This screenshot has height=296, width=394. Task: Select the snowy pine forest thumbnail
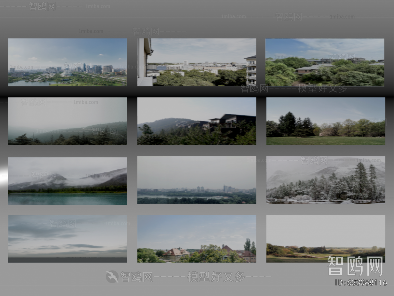[325, 181]
